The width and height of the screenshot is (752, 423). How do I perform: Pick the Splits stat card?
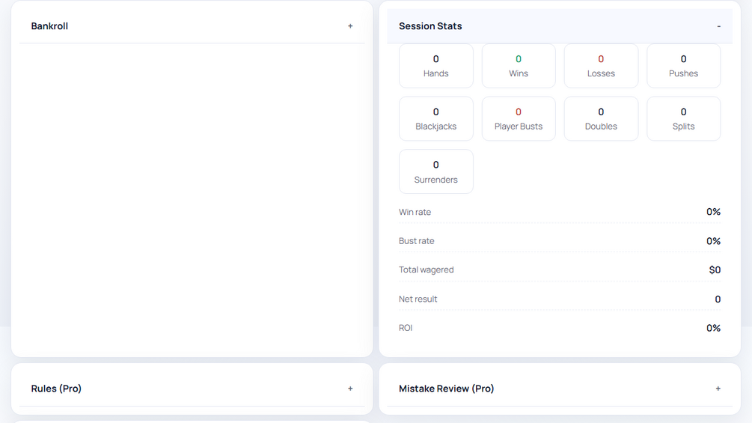tap(683, 119)
